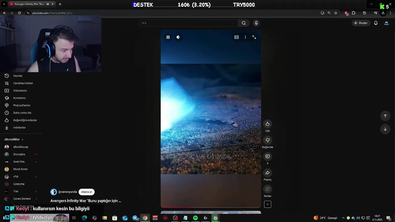This screenshot has width=395, height=222.
Task: Toggle closed captions on the Short
Action: (x=236, y=37)
